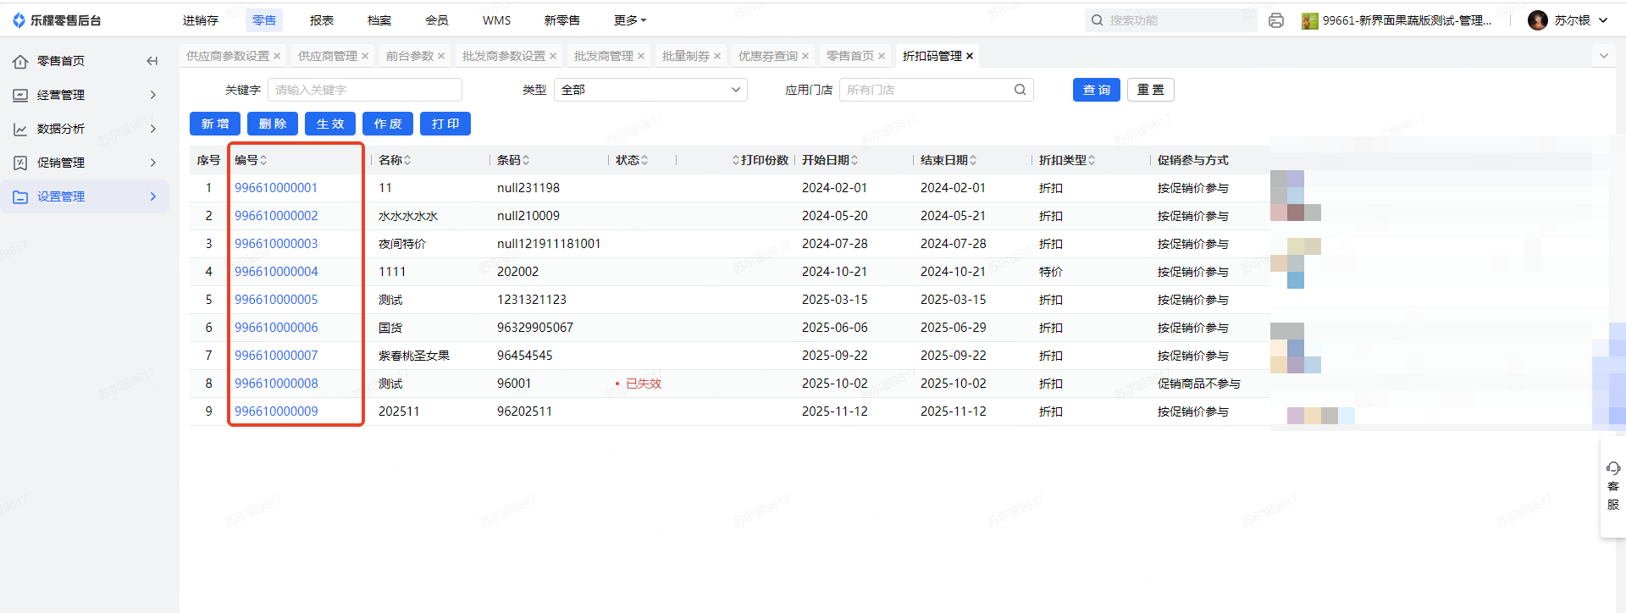Expand the 经营管理 sidebar section

point(153,95)
